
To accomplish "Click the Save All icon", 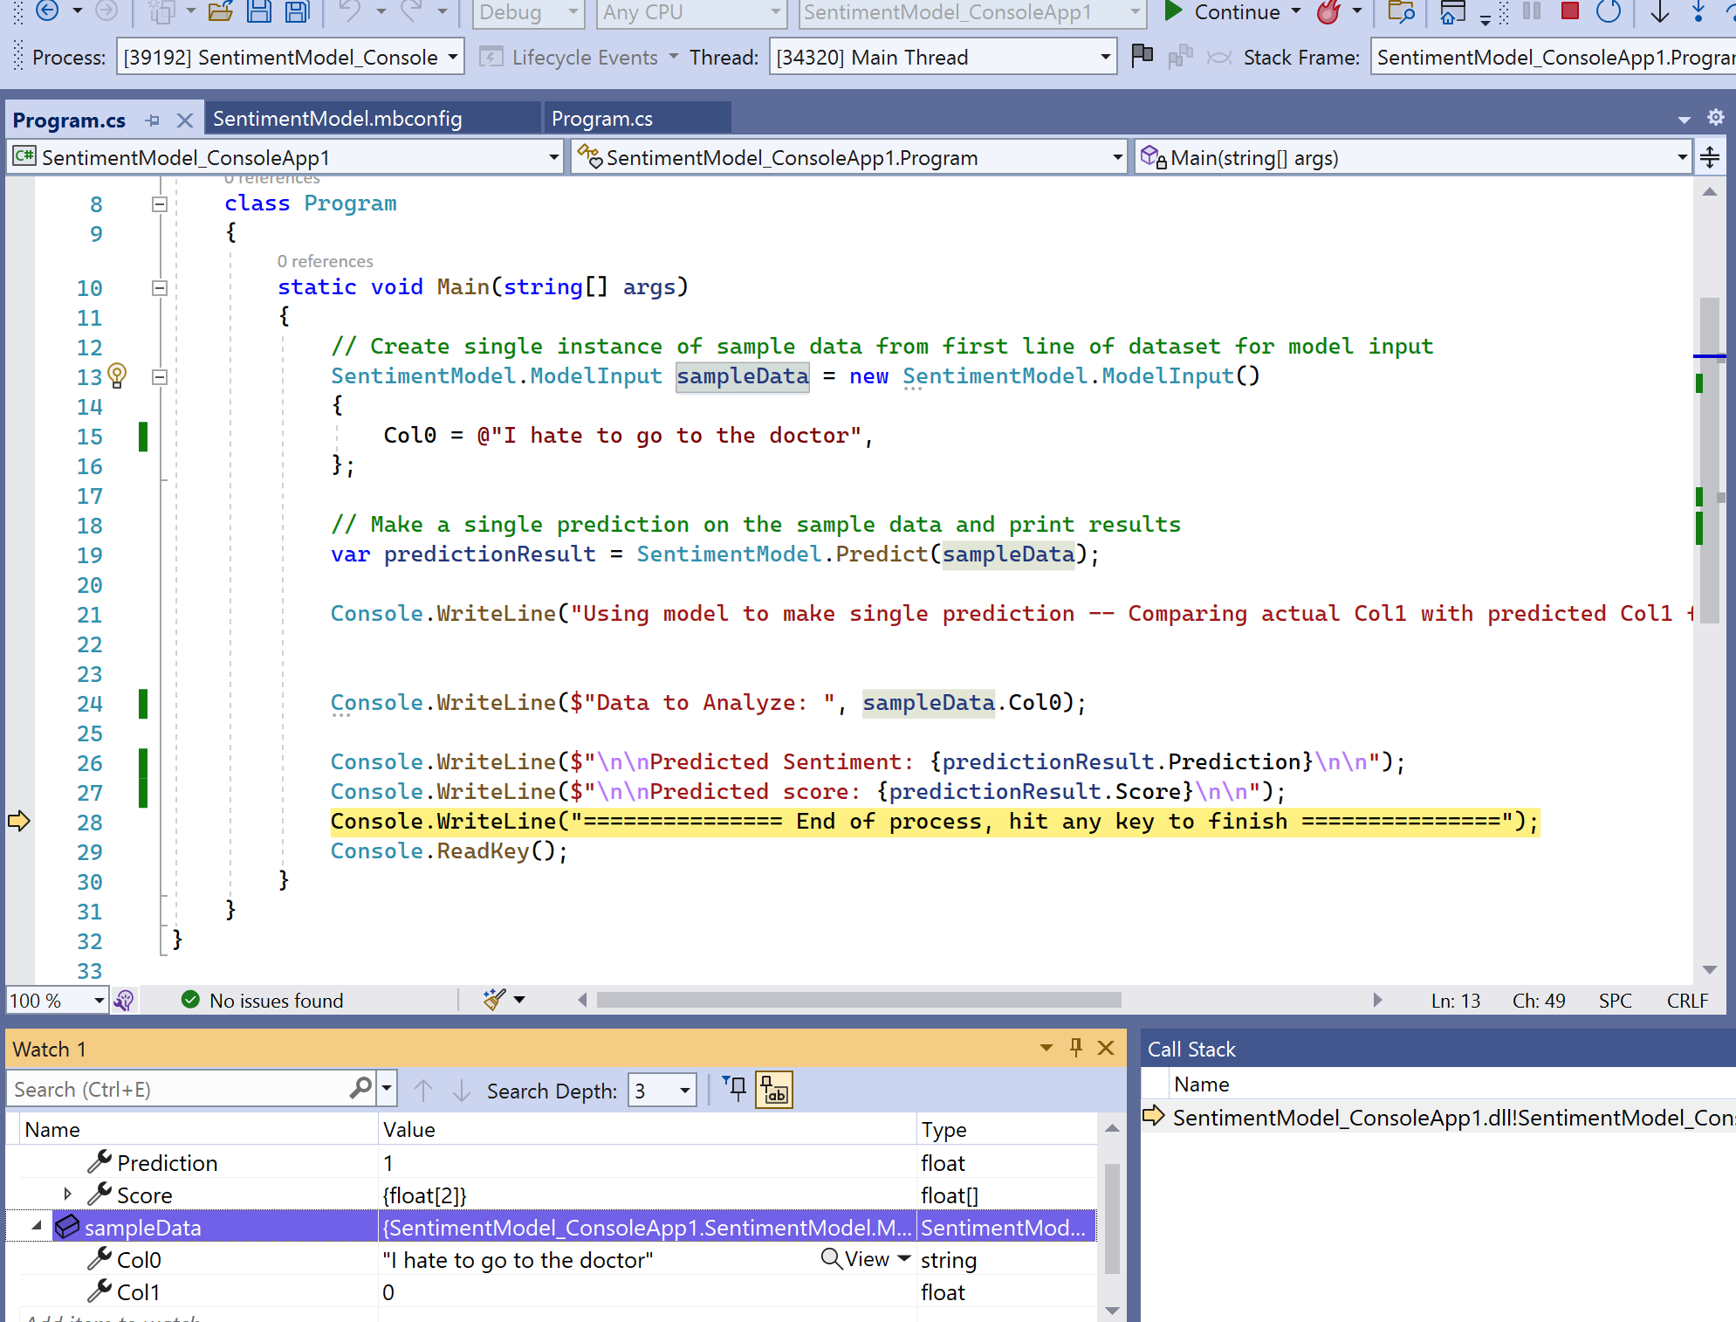I will [x=298, y=11].
